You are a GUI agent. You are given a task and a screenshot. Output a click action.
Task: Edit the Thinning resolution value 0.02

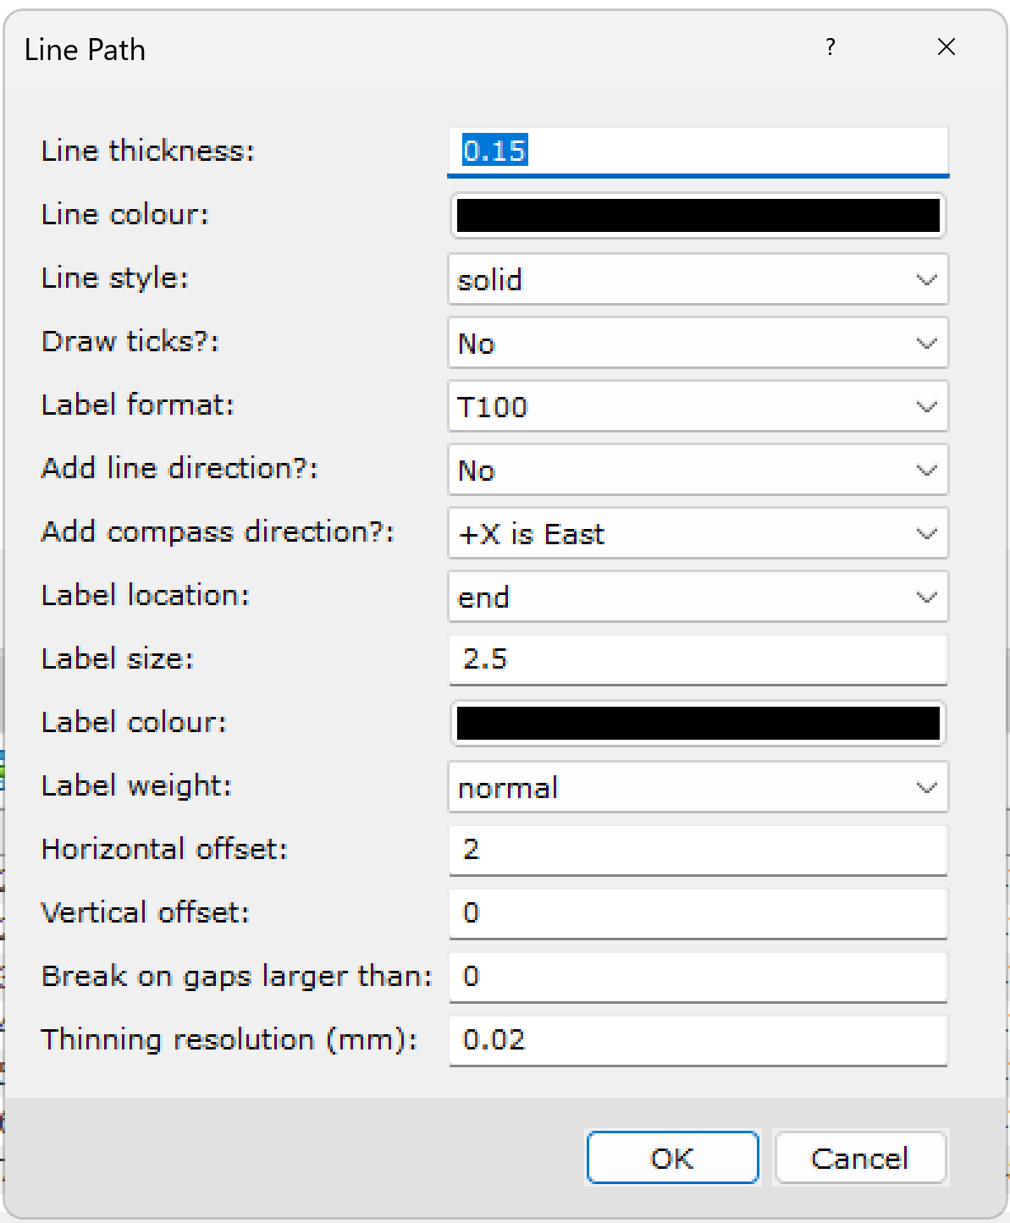point(698,1040)
